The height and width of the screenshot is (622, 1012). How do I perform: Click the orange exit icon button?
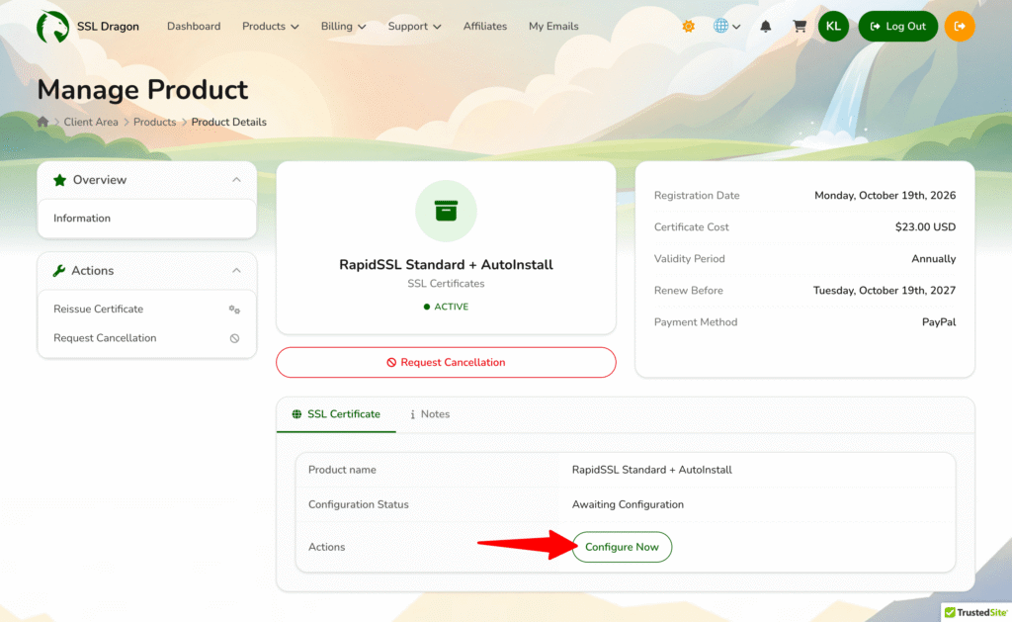point(960,27)
